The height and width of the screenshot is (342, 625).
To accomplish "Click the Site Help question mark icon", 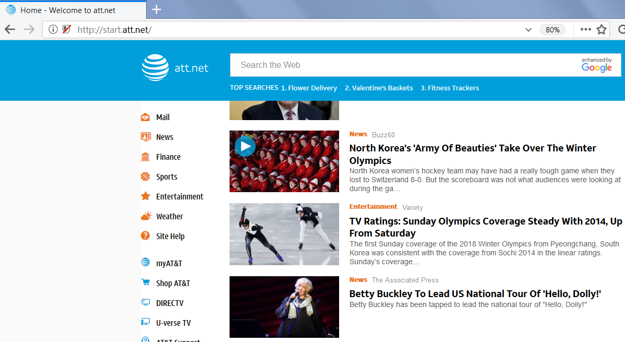I will click(146, 236).
